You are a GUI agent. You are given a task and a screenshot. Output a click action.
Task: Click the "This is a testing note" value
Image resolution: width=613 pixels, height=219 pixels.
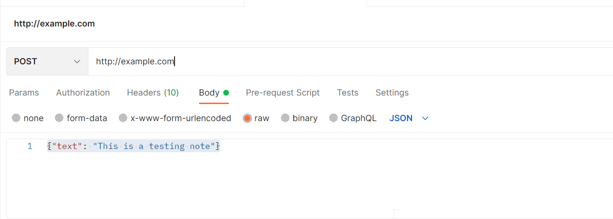tap(154, 147)
